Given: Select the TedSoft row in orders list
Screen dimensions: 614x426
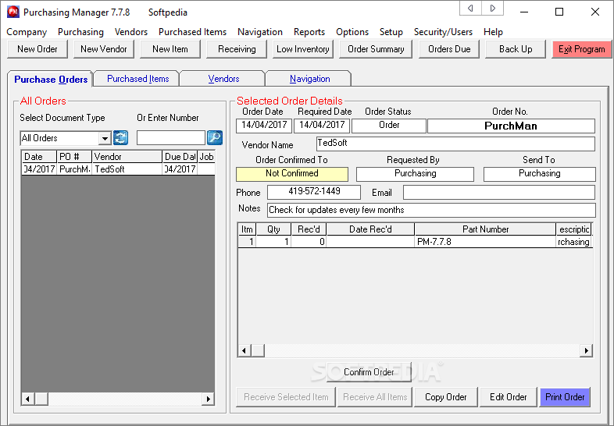Looking at the screenshot, I should [118, 169].
